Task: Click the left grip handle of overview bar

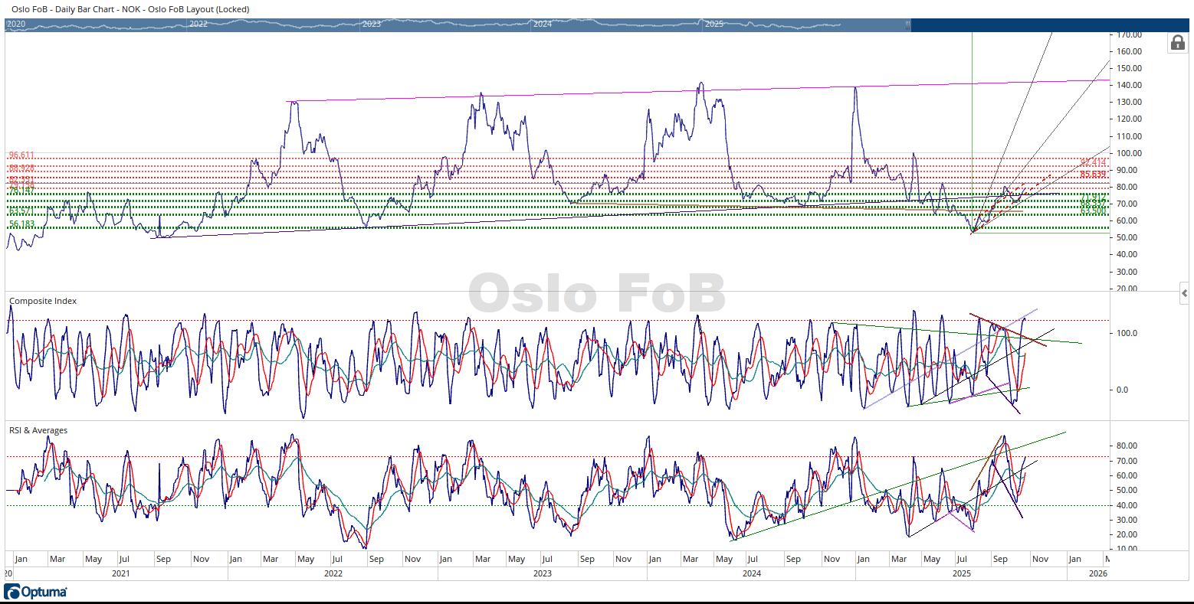Action: coord(8,24)
